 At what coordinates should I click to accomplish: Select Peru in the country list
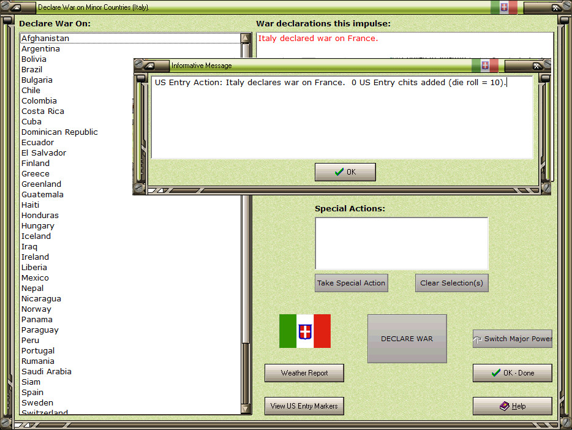coord(130,341)
